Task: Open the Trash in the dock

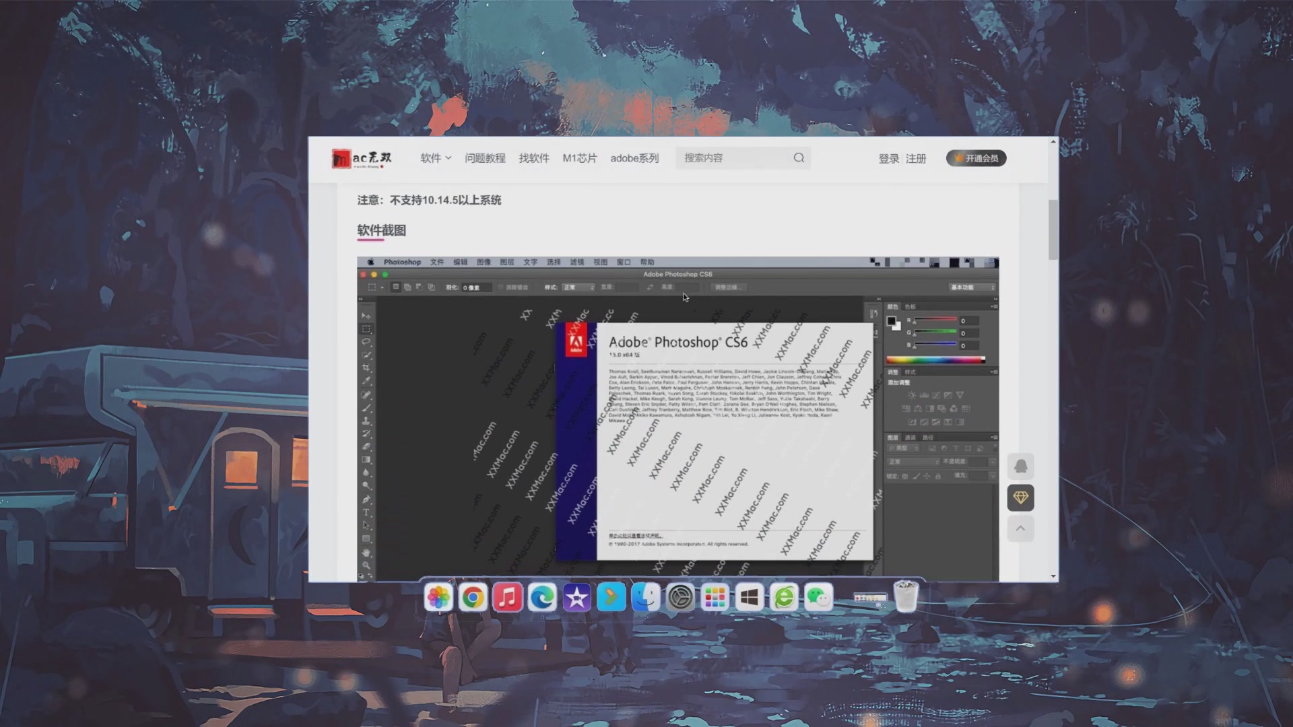Action: 906,596
